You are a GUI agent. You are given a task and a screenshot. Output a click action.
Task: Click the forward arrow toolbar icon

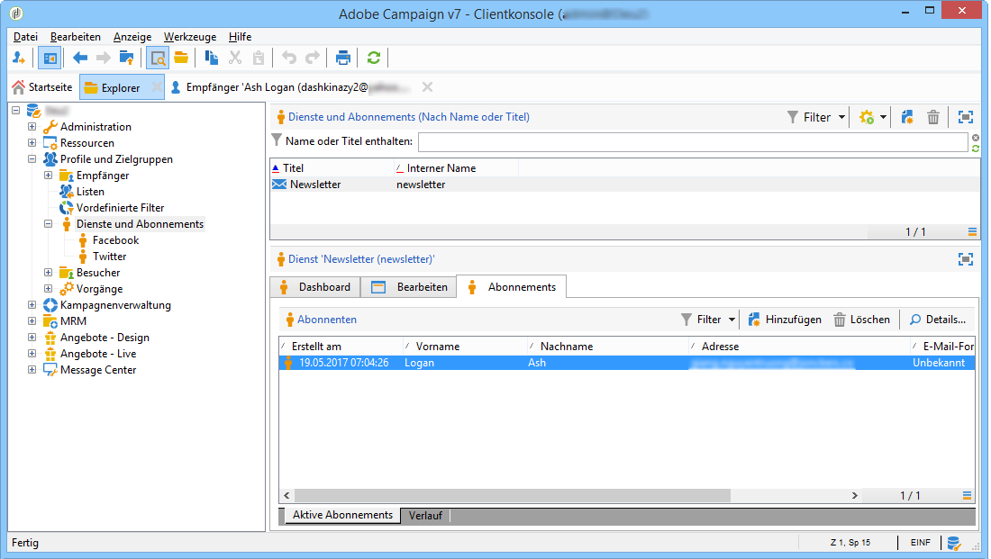click(103, 59)
